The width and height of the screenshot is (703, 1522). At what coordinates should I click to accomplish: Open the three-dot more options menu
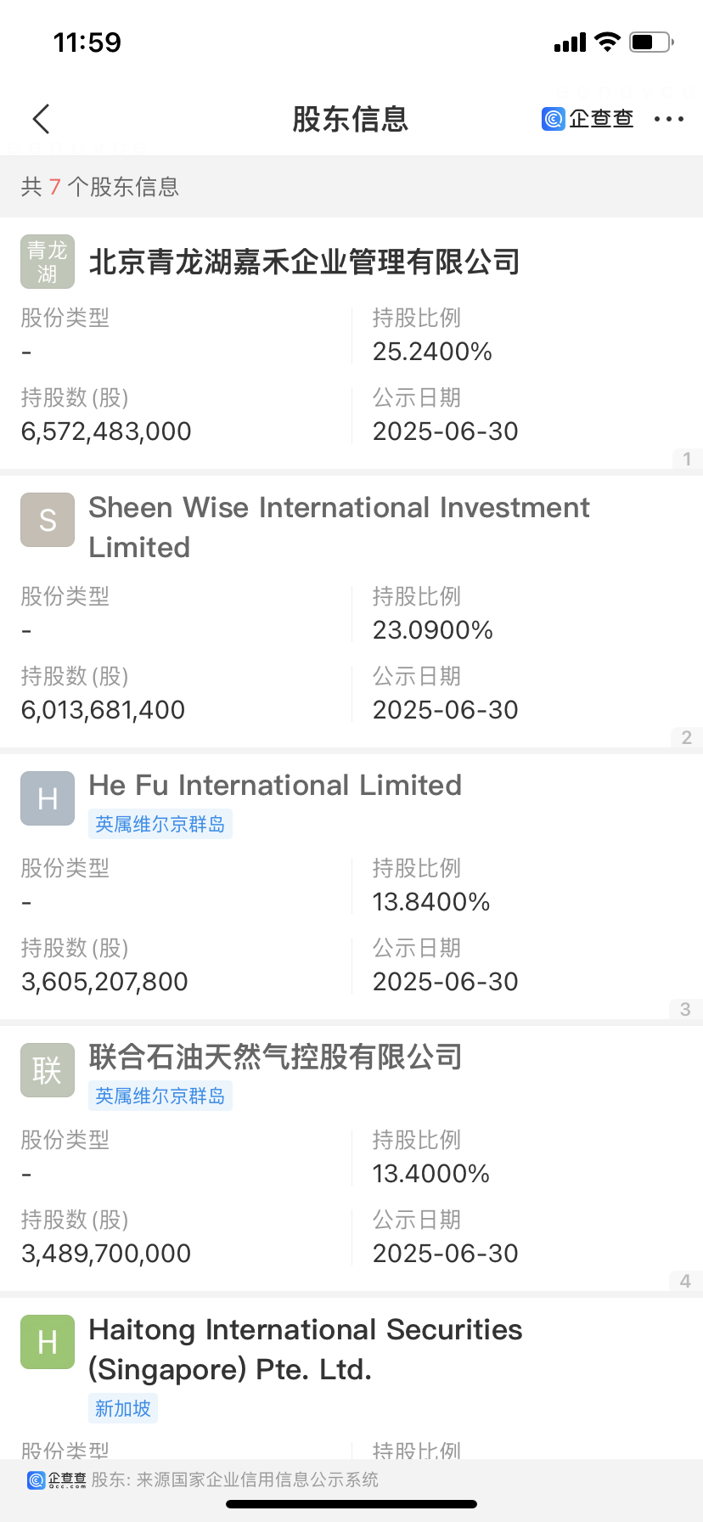(x=668, y=120)
